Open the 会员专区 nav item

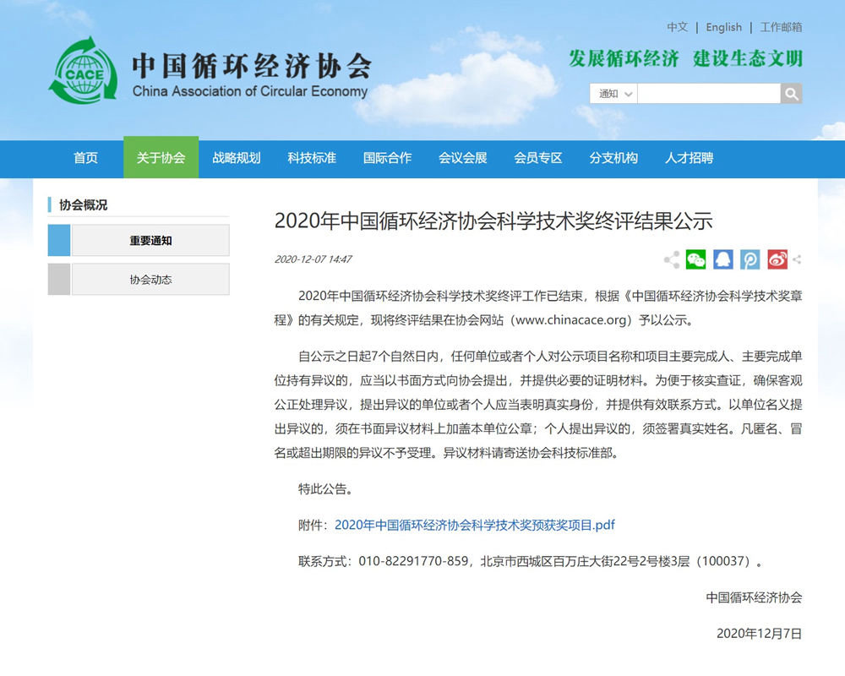pyautogui.click(x=538, y=158)
